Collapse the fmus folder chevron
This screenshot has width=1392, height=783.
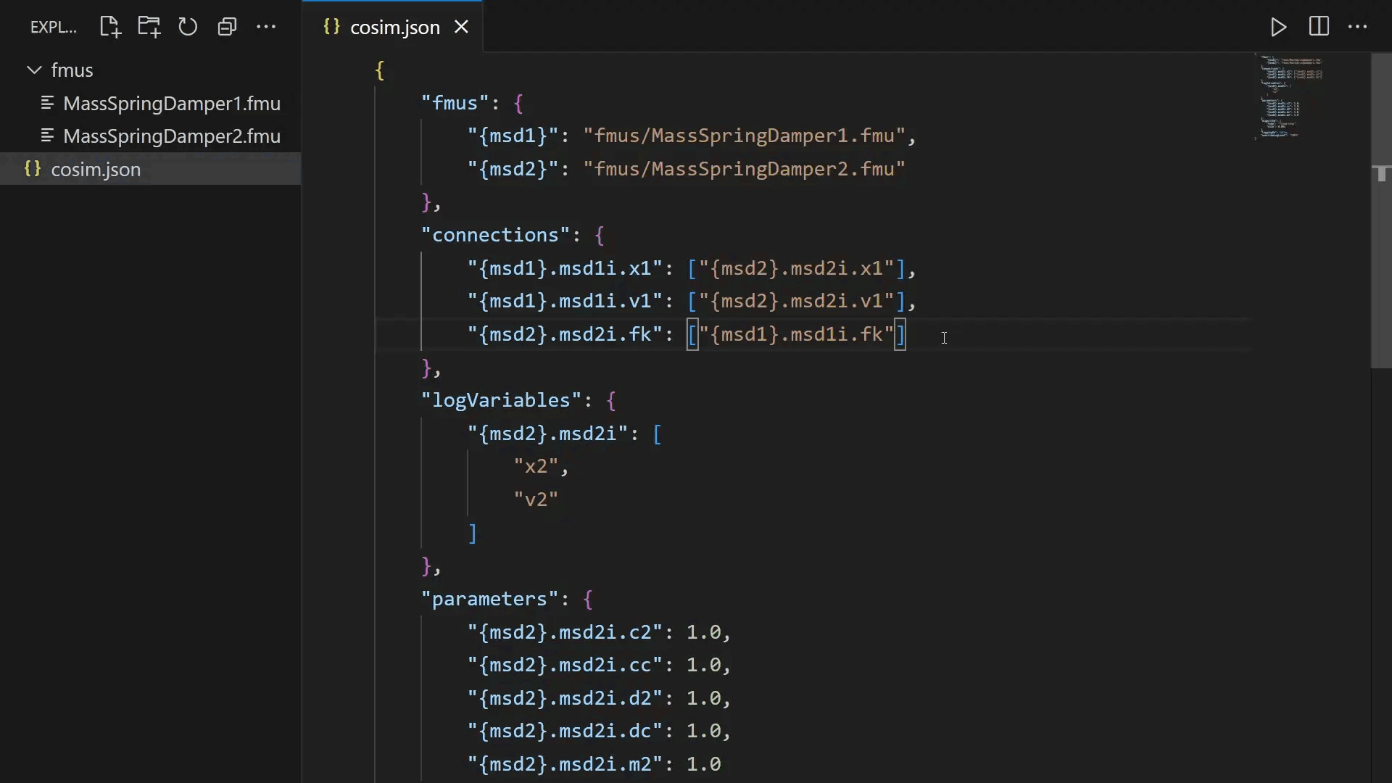34,70
